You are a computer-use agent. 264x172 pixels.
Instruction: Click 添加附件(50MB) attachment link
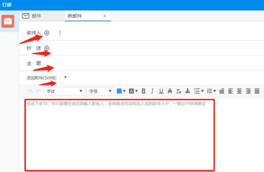pos(42,78)
